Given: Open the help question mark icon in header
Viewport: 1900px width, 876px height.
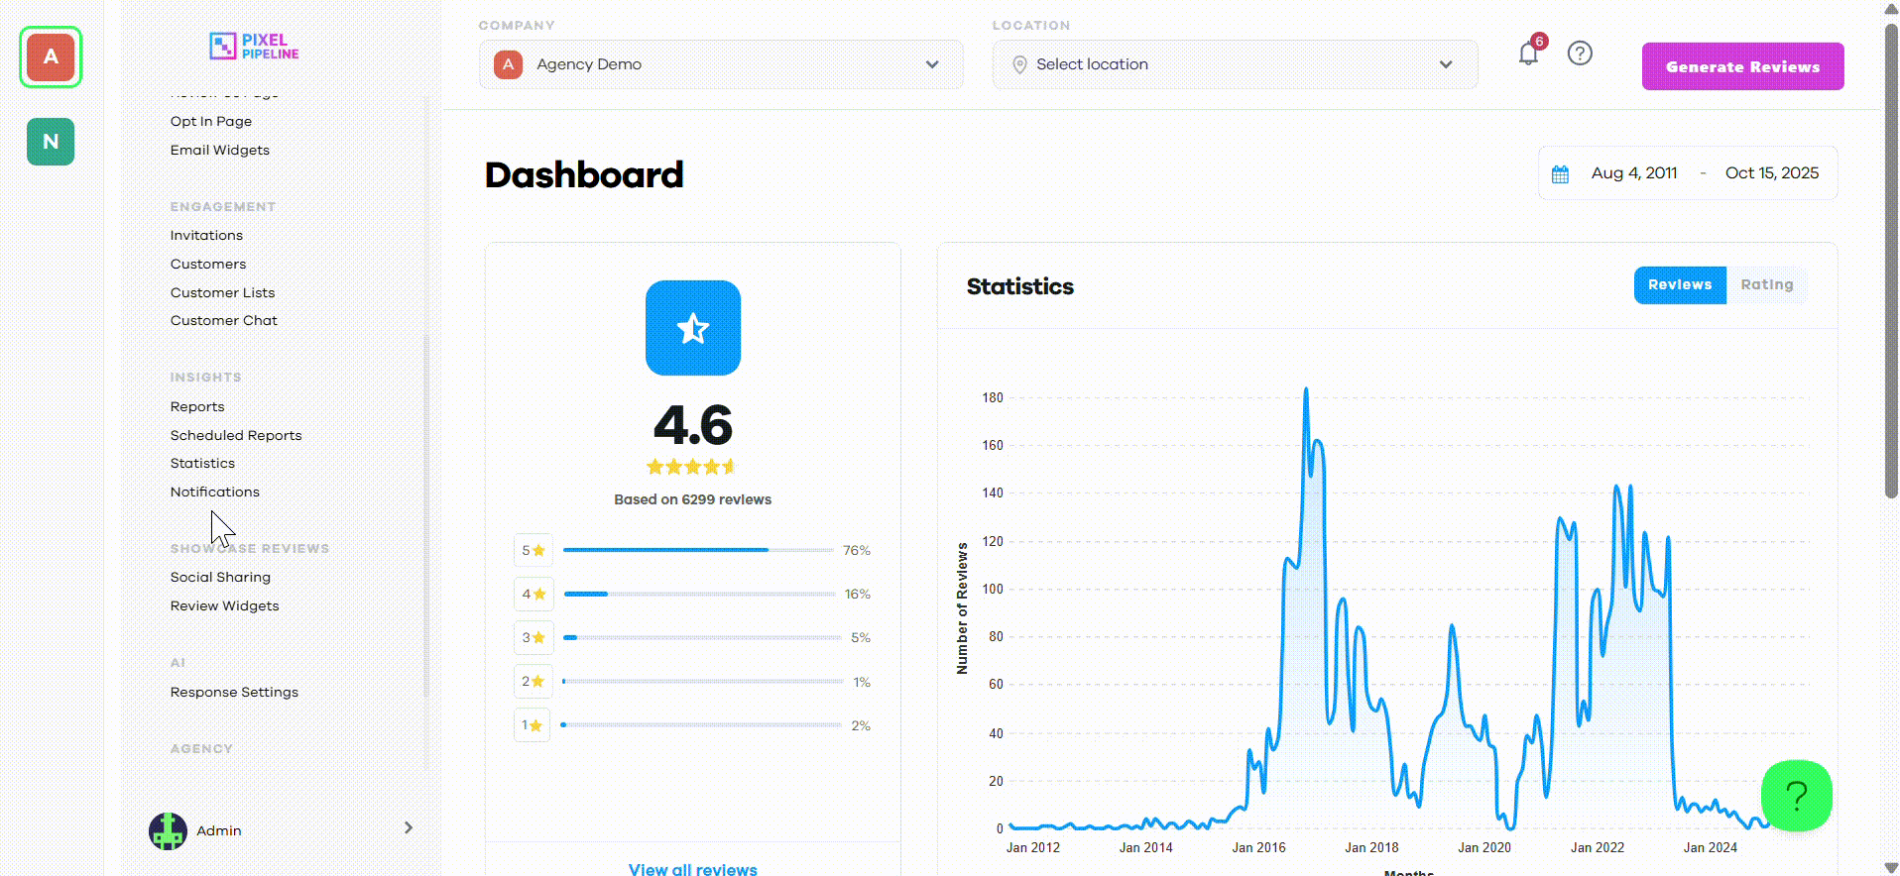Looking at the screenshot, I should pos(1580,53).
